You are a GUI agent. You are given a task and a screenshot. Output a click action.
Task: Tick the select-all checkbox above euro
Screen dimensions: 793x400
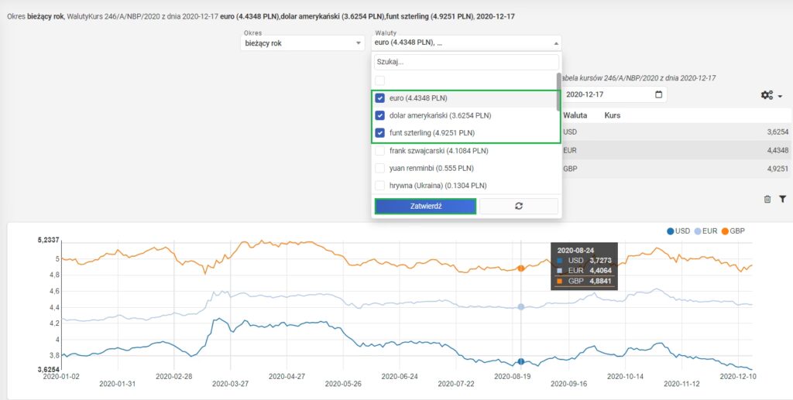(380, 80)
